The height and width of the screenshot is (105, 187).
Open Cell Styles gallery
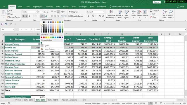click(x=127, y=14)
